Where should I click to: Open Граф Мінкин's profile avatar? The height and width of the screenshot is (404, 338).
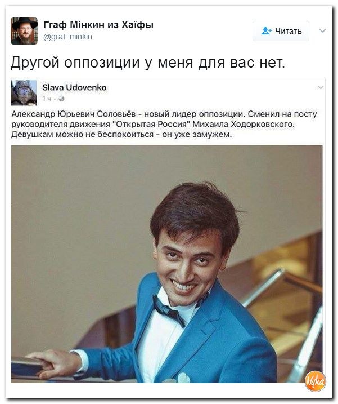(24, 31)
